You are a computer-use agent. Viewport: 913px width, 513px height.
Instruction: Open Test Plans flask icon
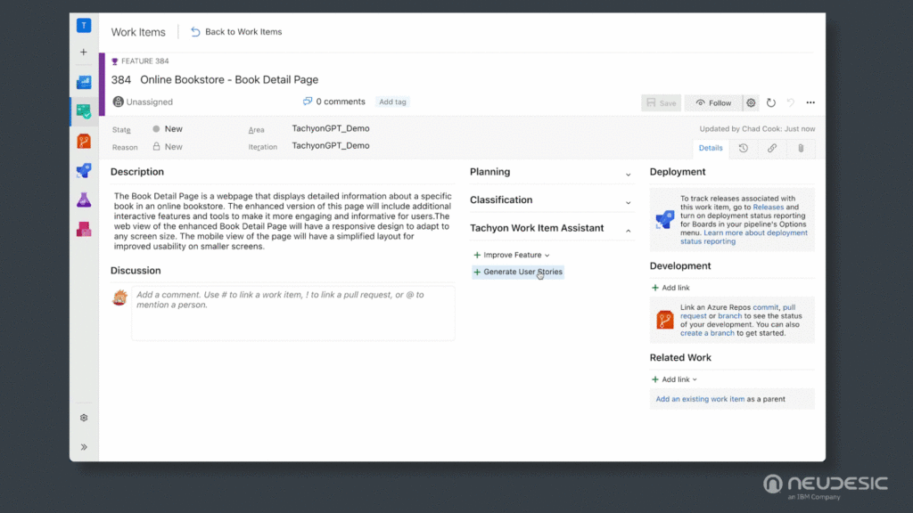coord(84,199)
